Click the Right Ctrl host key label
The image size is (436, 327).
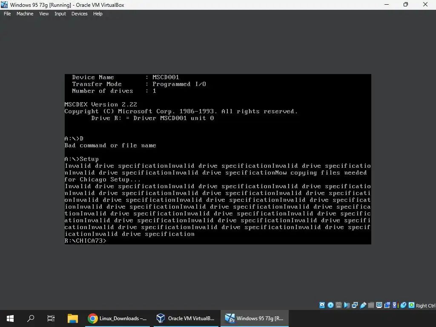tap(426, 306)
